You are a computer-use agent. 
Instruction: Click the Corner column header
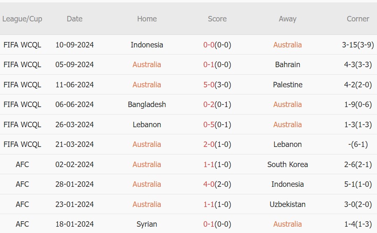pyautogui.click(x=358, y=19)
